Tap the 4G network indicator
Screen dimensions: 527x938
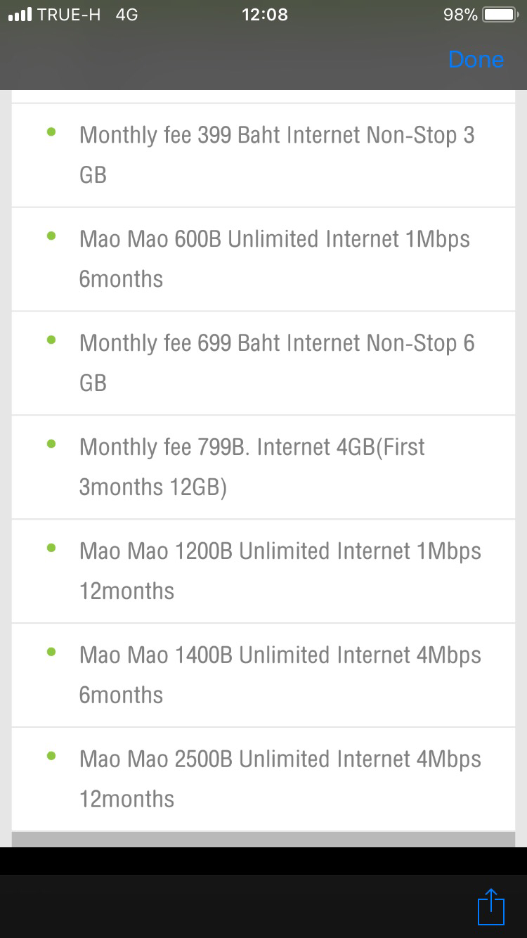126,15
